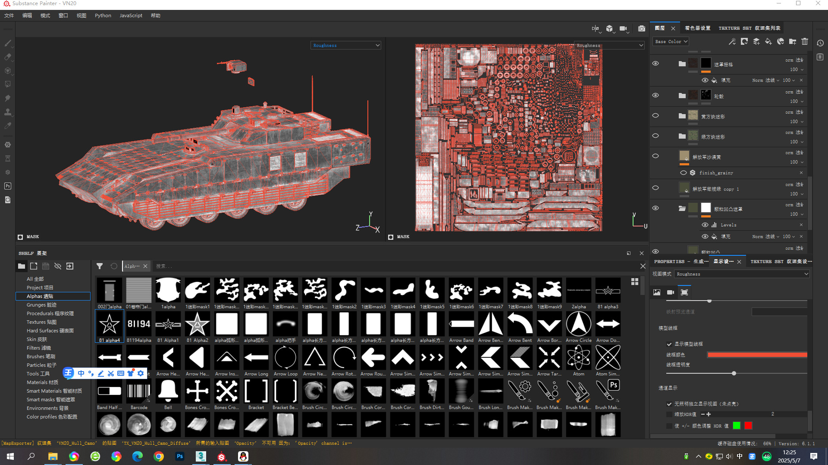Open the camera settings tab icon in display settings
The width and height of the screenshot is (828, 465).
tap(671, 292)
